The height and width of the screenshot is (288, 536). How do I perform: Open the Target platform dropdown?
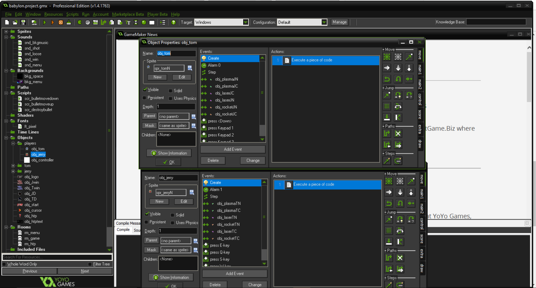click(x=246, y=22)
